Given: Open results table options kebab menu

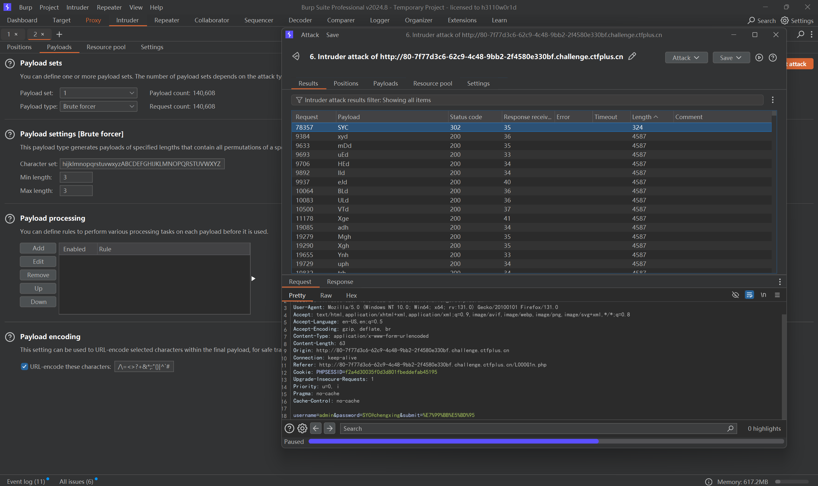Looking at the screenshot, I should (x=773, y=100).
